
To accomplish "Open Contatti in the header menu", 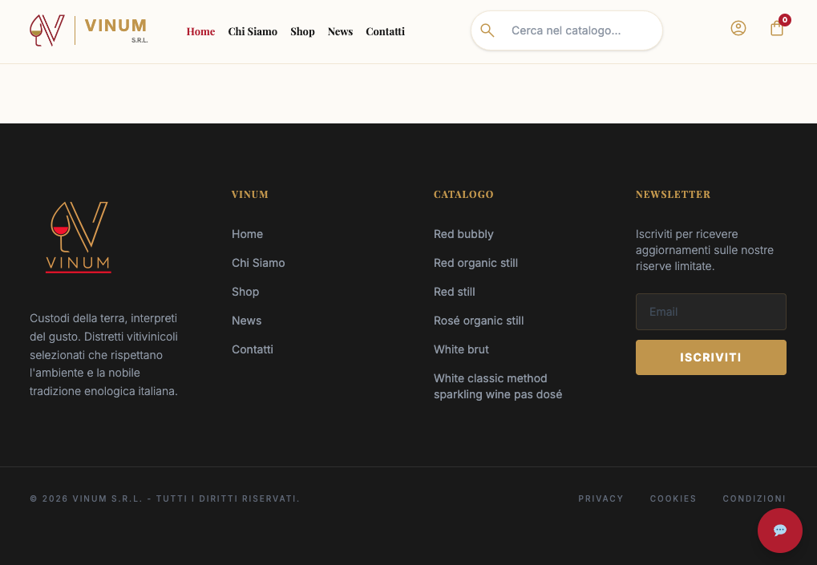I will [x=385, y=31].
